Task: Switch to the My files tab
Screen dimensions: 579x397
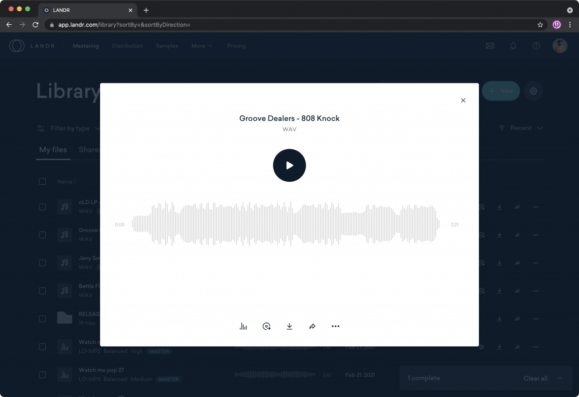Action: pyautogui.click(x=53, y=150)
